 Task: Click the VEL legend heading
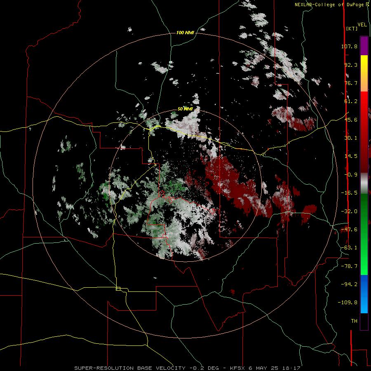click(x=362, y=25)
